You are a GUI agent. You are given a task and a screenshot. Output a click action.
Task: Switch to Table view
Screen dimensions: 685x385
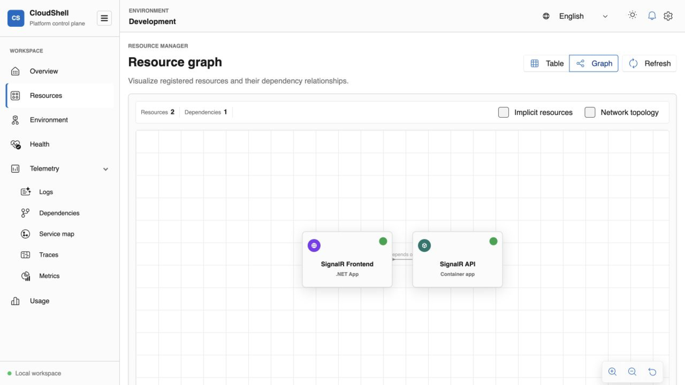(546, 63)
